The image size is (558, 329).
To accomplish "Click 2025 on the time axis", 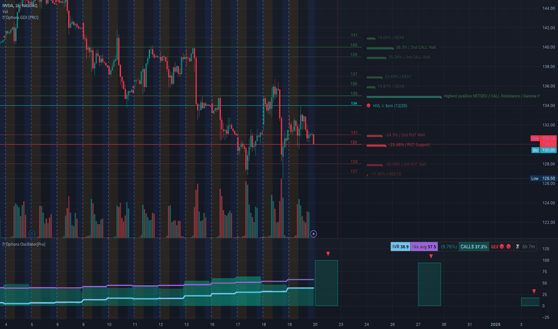I will (x=495, y=324).
